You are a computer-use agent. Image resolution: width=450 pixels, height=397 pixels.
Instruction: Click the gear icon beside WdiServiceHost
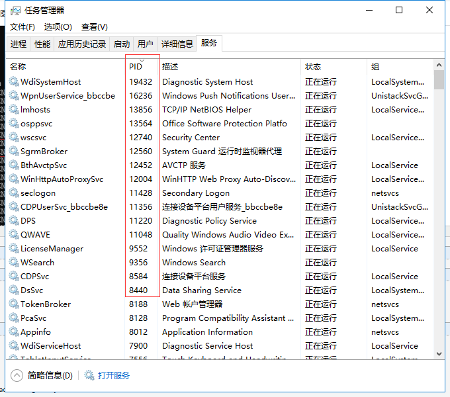(13, 346)
